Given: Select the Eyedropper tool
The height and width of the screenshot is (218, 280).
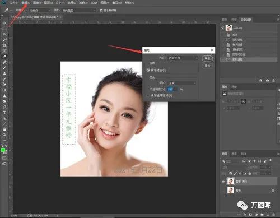Looking at the screenshot, I should point(4,57).
